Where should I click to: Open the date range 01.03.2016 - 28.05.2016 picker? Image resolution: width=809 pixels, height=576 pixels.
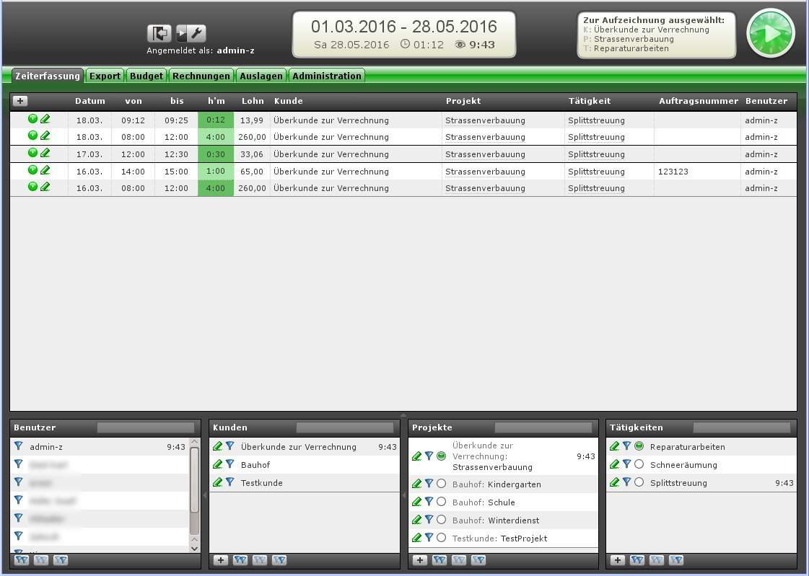[403, 27]
